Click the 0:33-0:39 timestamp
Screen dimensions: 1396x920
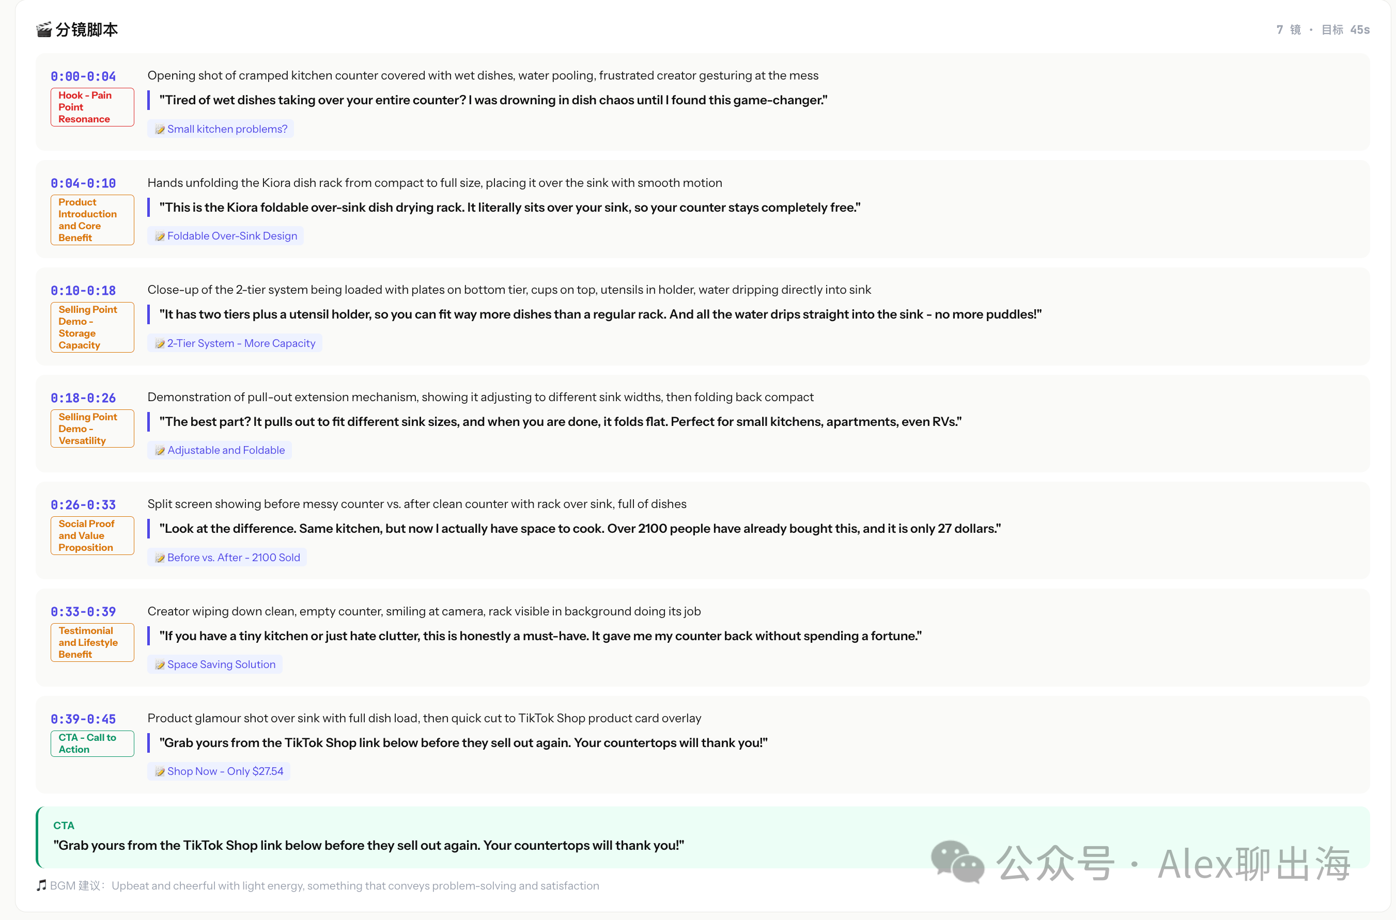point(83,611)
